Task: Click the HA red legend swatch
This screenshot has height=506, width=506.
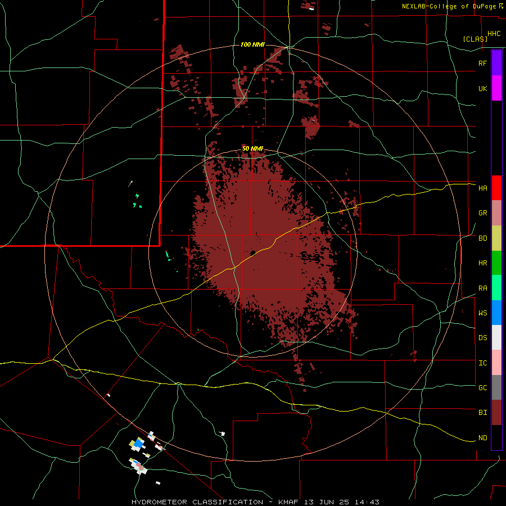Action: pos(496,188)
